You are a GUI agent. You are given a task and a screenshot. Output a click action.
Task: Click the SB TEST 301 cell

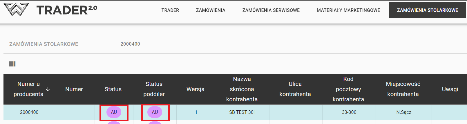(242, 112)
